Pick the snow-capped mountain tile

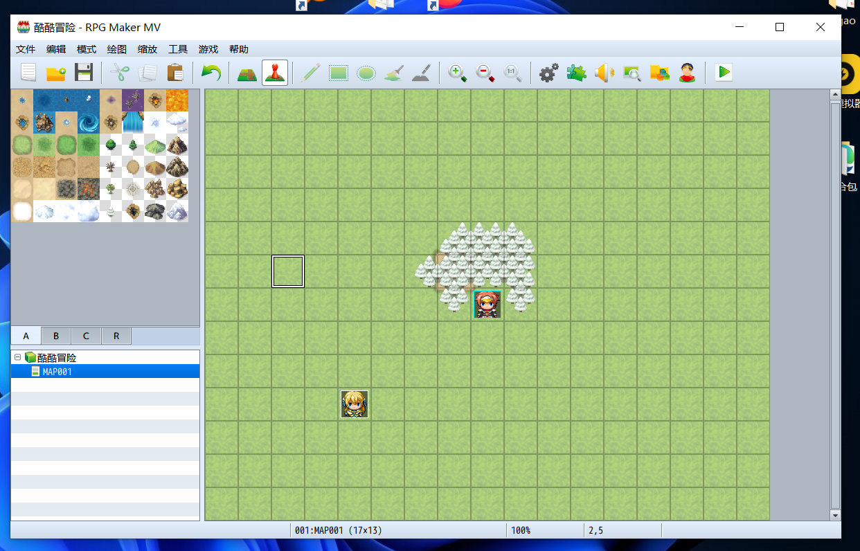tap(177, 211)
